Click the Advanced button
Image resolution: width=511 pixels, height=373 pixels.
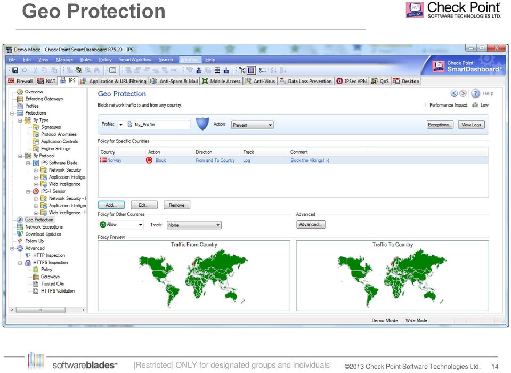[311, 224]
